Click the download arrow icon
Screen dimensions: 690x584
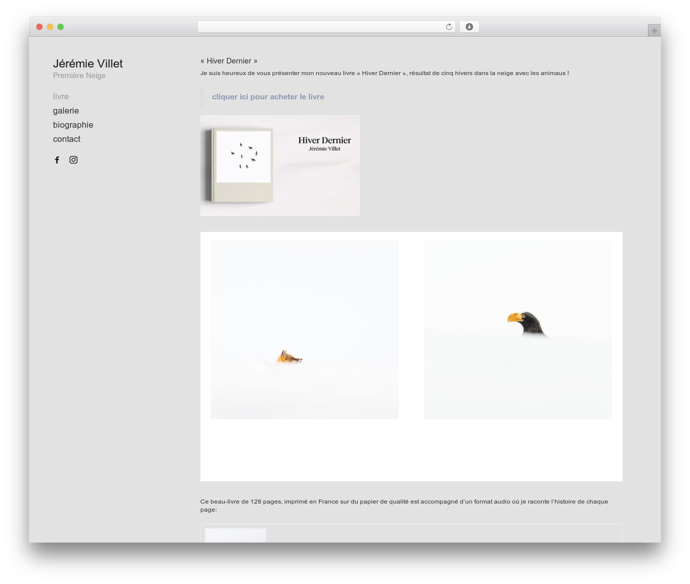tap(469, 27)
